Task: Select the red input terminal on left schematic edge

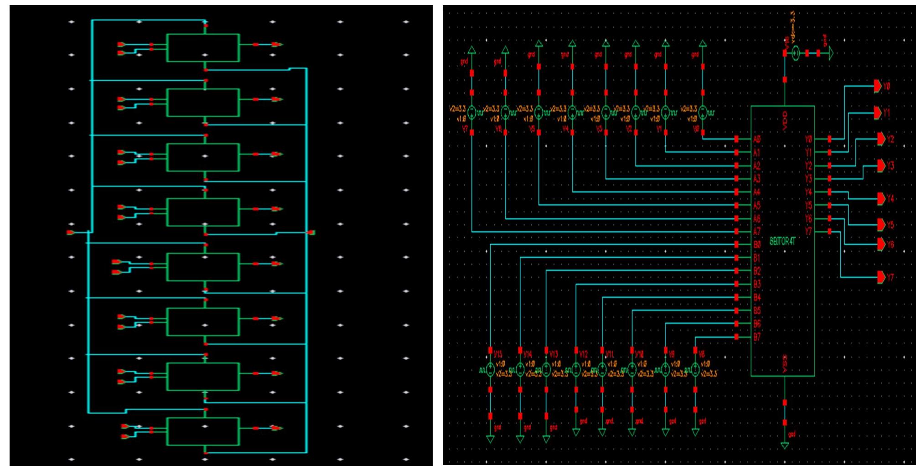Action: [69, 232]
